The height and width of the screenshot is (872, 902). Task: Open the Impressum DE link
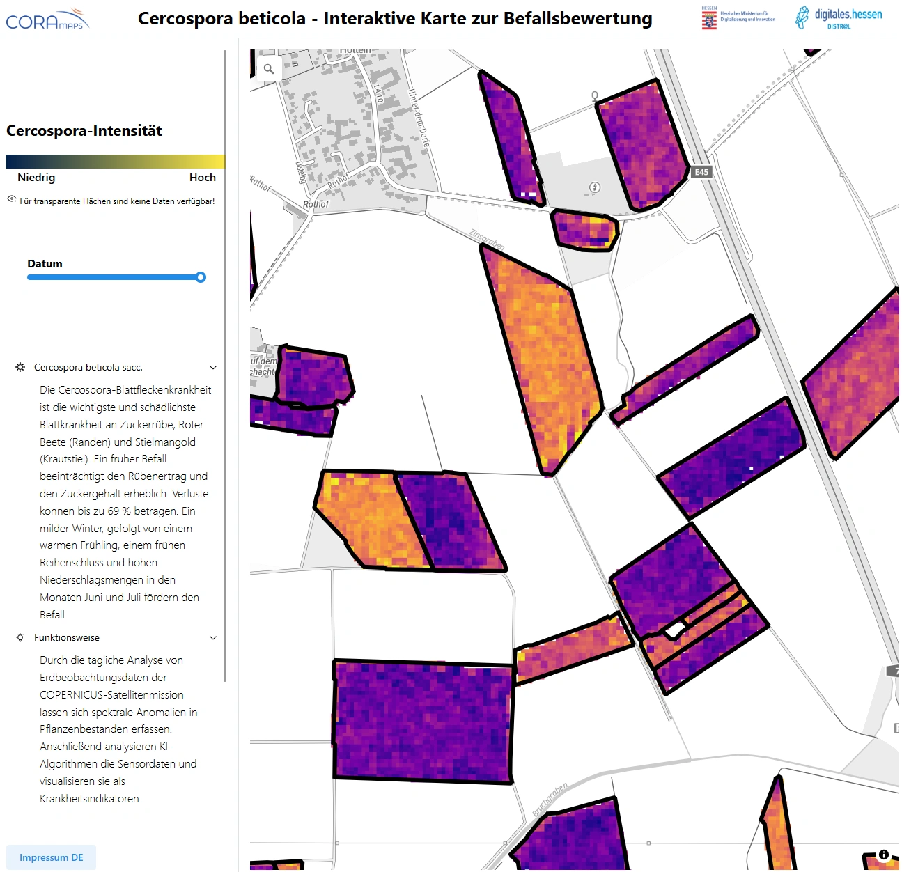click(x=51, y=857)
